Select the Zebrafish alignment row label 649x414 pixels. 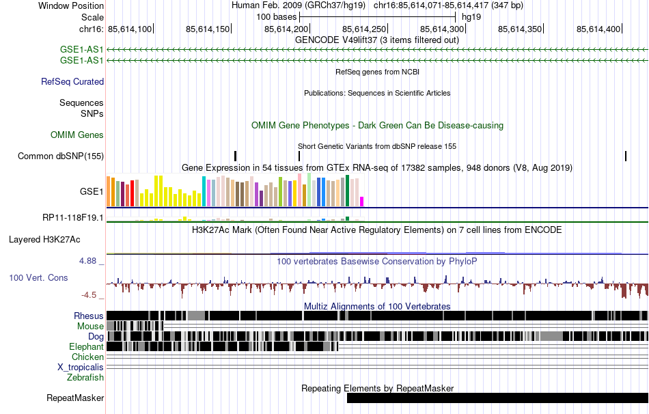(85, 378)
